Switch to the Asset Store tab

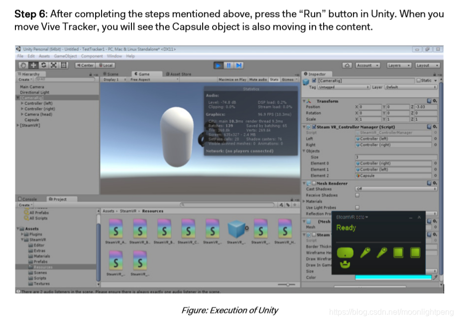click(179, 74)
